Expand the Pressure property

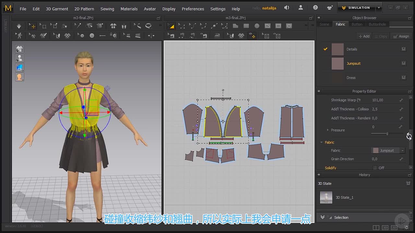327,130
